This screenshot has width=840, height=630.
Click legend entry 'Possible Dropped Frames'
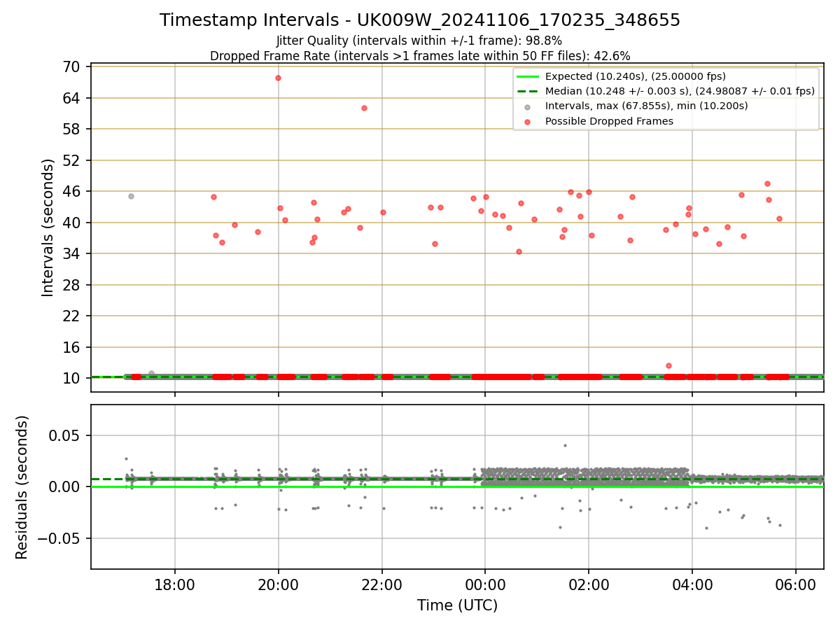[609, 121]
